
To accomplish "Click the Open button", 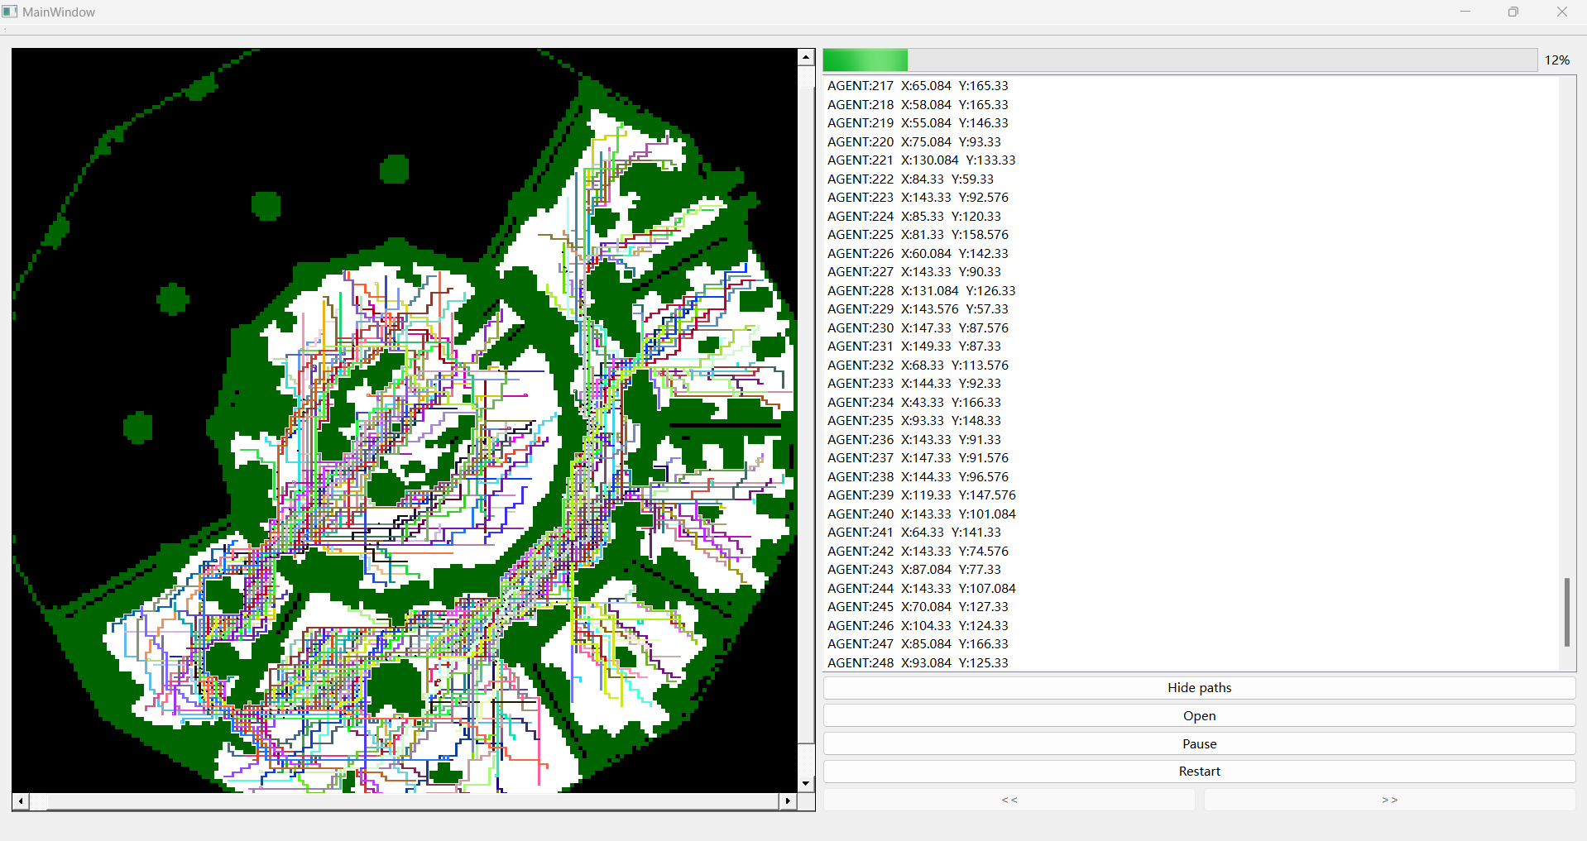I will pos(1199,716).
